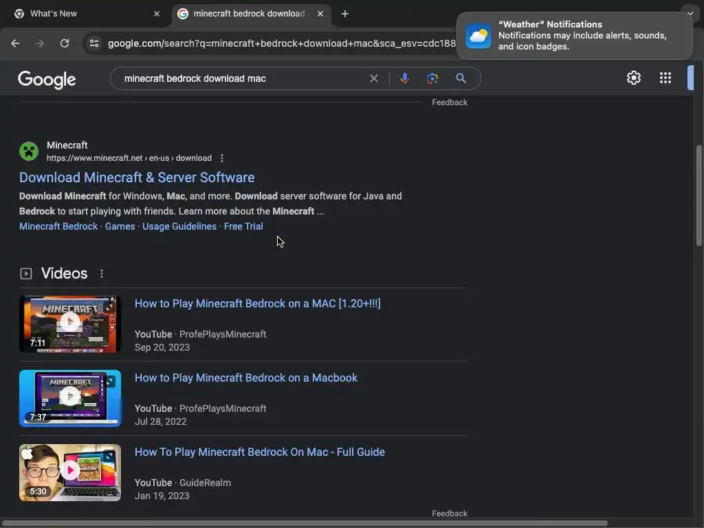704x528 pixels.
Task: Open site information icon in address bar
Action: pyautogui.click(x=94, y=43)
